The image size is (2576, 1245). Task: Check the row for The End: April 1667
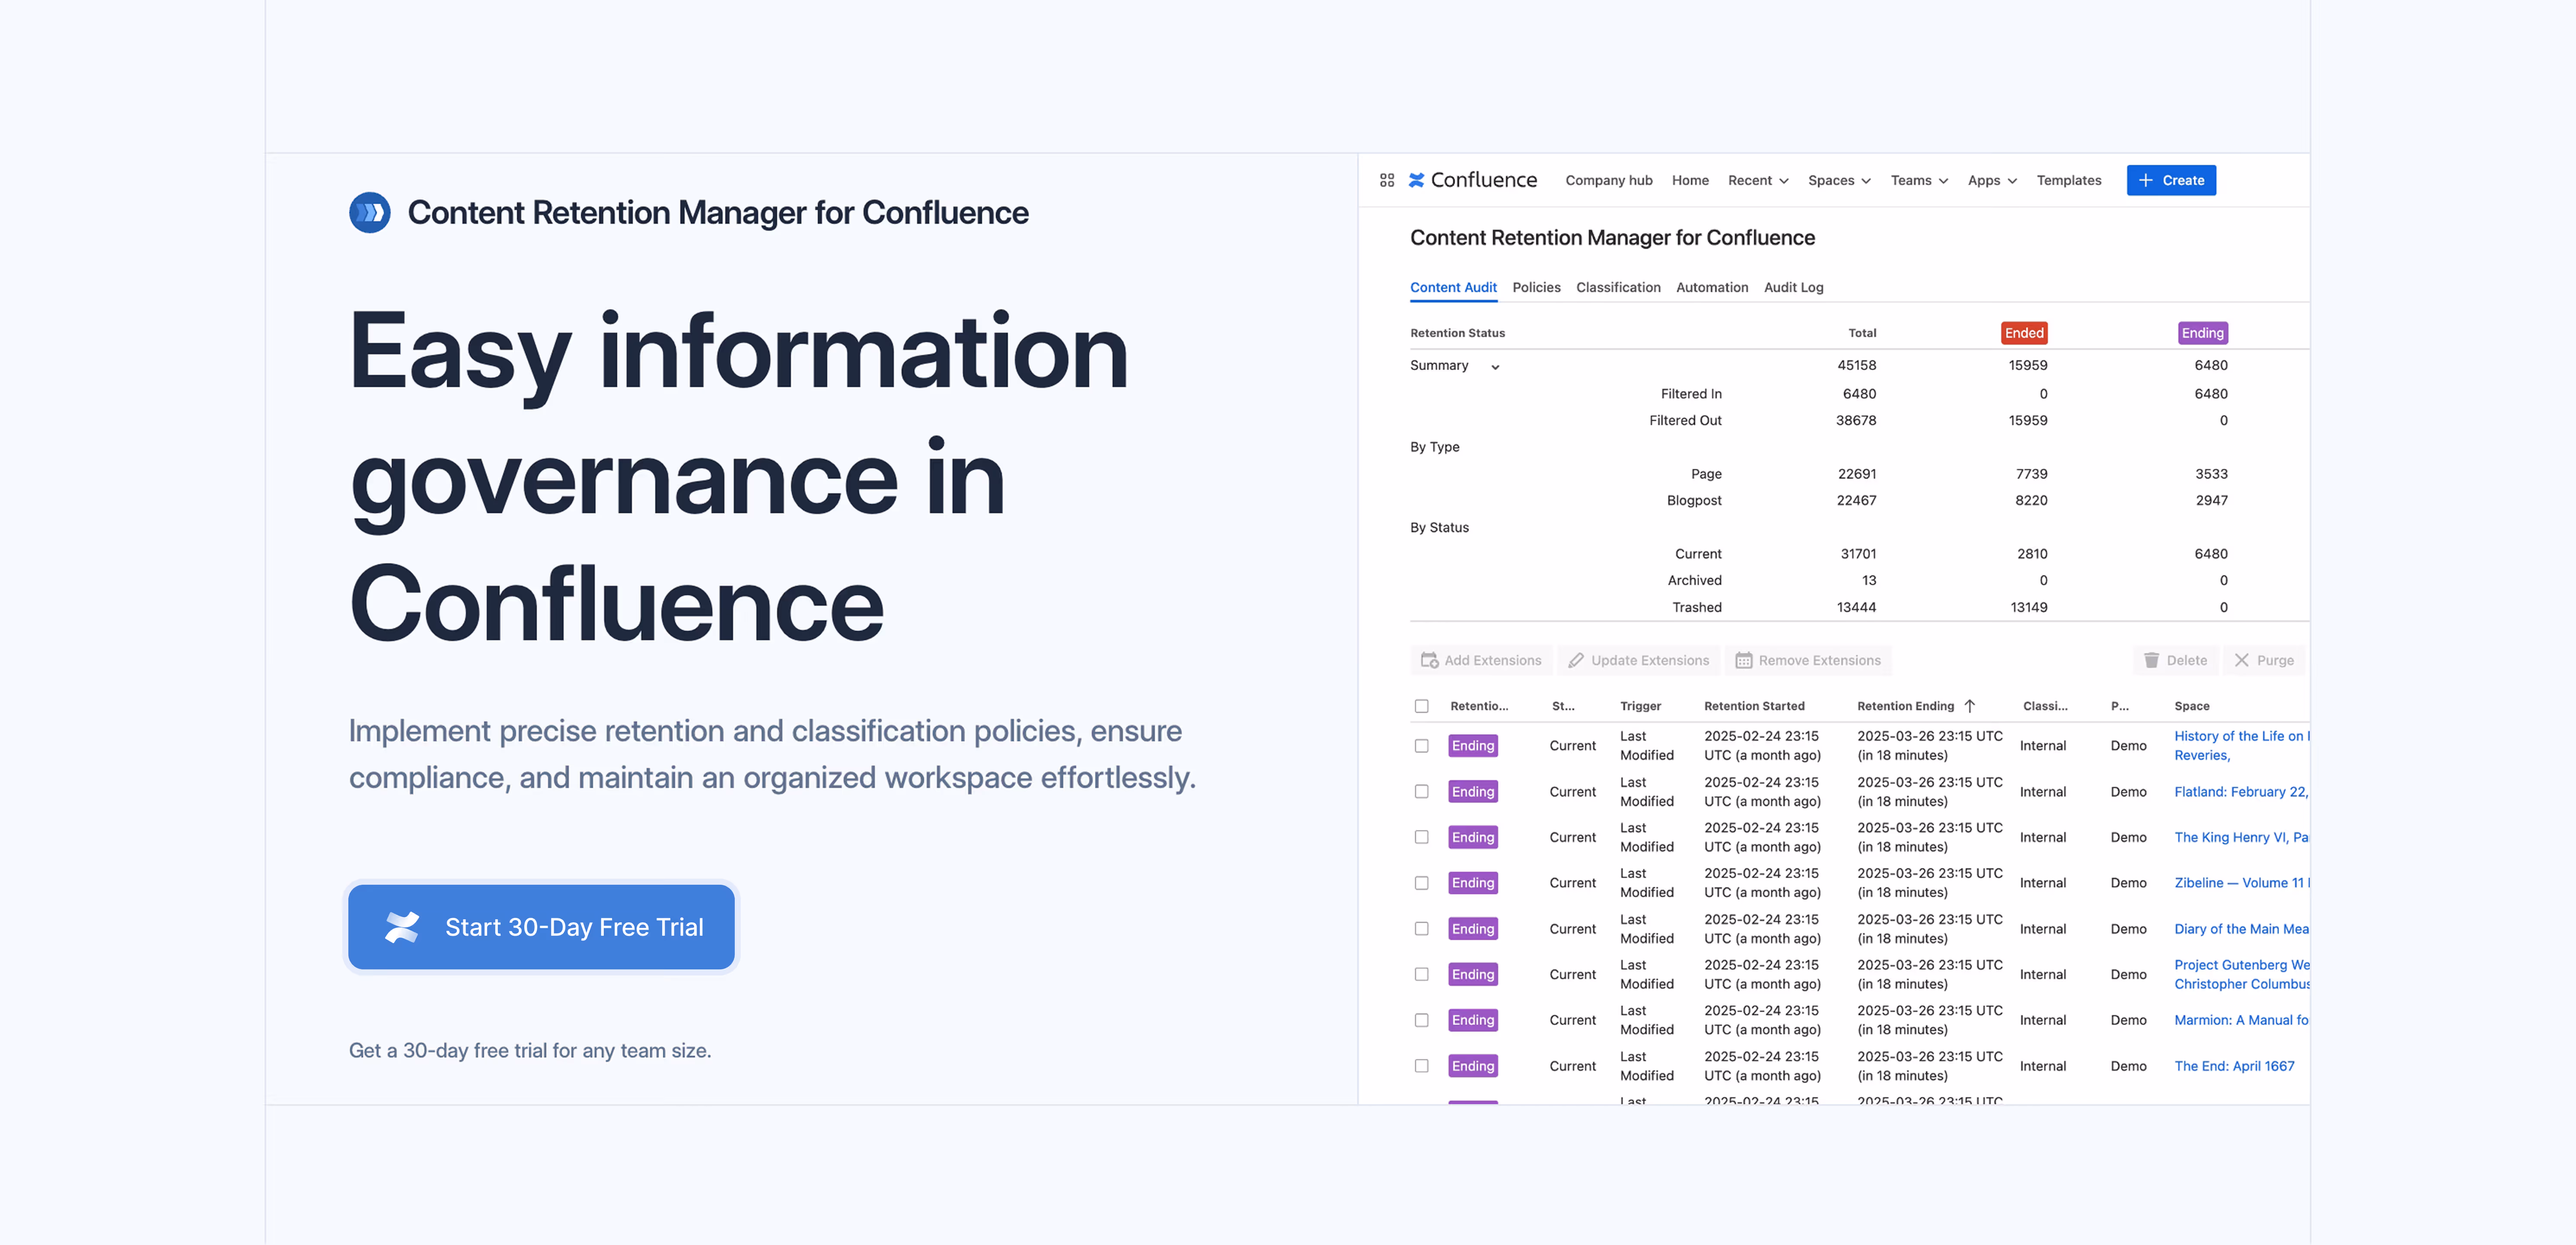point(1421,1066)
